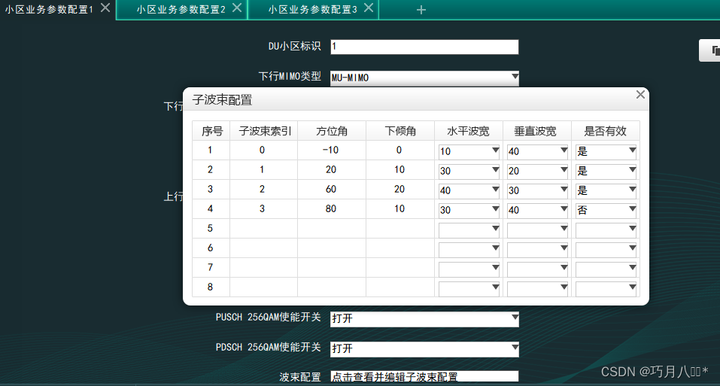Open PUSCH 256QAM使能开关 dropdown
The width and height of the screenshot is (720, 386).
point(425,318)
